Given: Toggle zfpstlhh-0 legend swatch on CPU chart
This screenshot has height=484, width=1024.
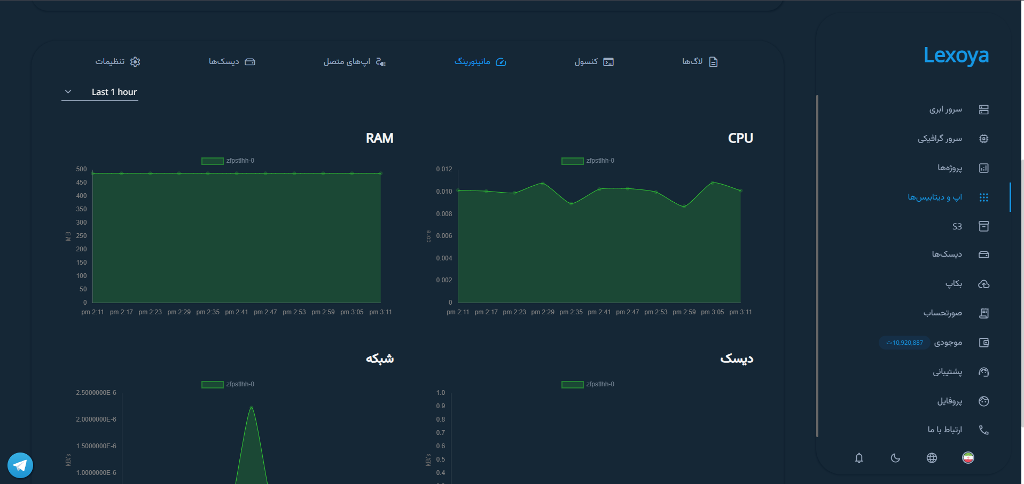Looking at the screenshot, I should tap(572, 161).
